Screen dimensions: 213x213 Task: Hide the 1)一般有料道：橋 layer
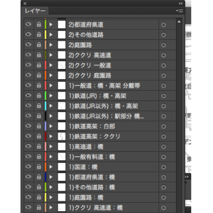[x=28, y=157]
